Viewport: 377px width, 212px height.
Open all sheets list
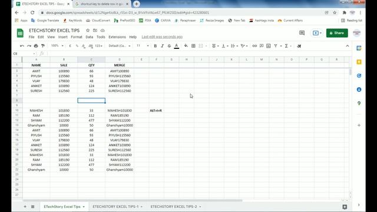click(33, 207)
